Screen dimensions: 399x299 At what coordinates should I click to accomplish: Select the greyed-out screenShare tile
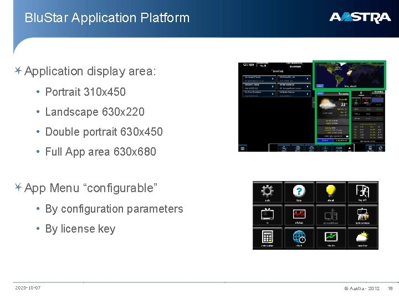330,215
